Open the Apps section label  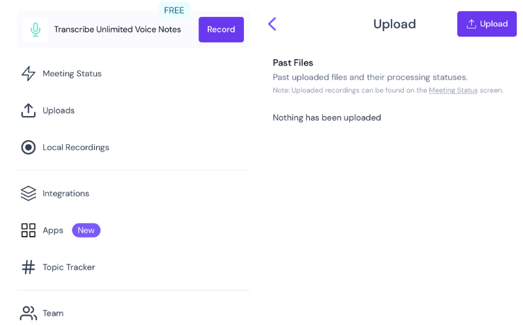coord(53,230)
